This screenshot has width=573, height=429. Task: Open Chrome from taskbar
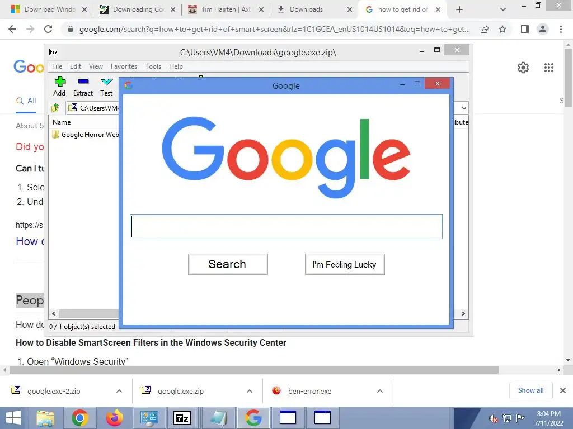pyautogui.click(x=79, y=418)
